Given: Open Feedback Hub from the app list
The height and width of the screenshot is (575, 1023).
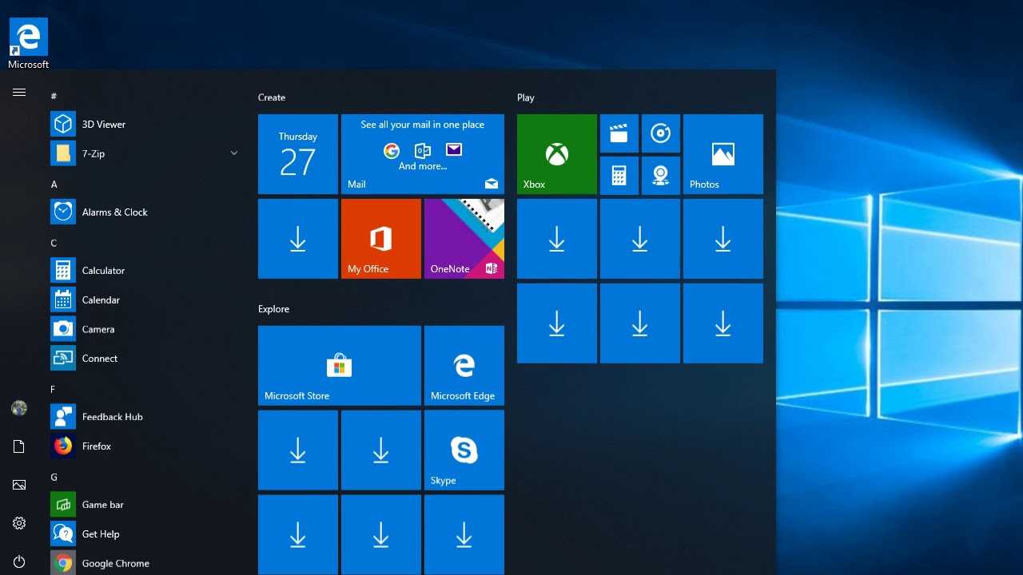Looking at the screenshot, I should pyautogui.click(x=148, y=417).
